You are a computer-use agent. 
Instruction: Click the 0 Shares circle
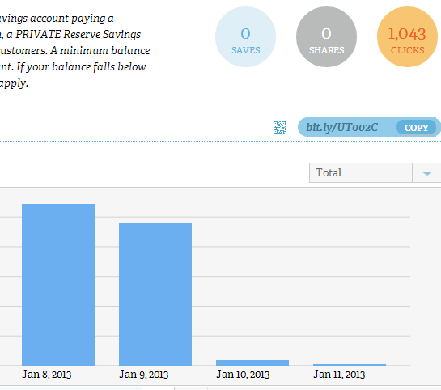(x=326, y=37)
